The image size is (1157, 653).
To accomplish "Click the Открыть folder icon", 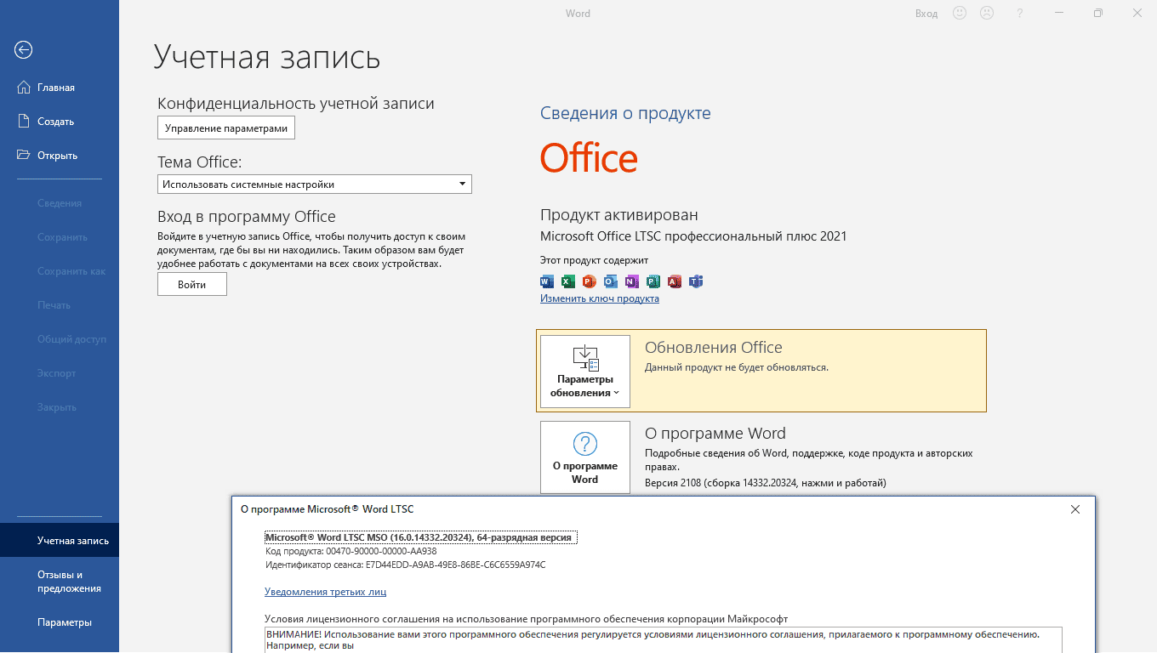I will tap(24, 155).
